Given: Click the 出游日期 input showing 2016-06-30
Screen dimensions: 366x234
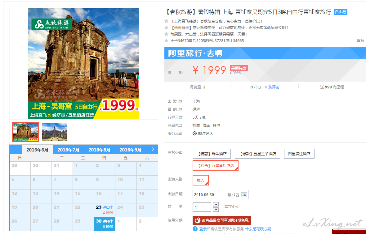Looking at the screenshot, I should [220, 194].
